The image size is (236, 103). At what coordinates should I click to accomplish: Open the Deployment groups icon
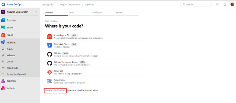(3, 74)
